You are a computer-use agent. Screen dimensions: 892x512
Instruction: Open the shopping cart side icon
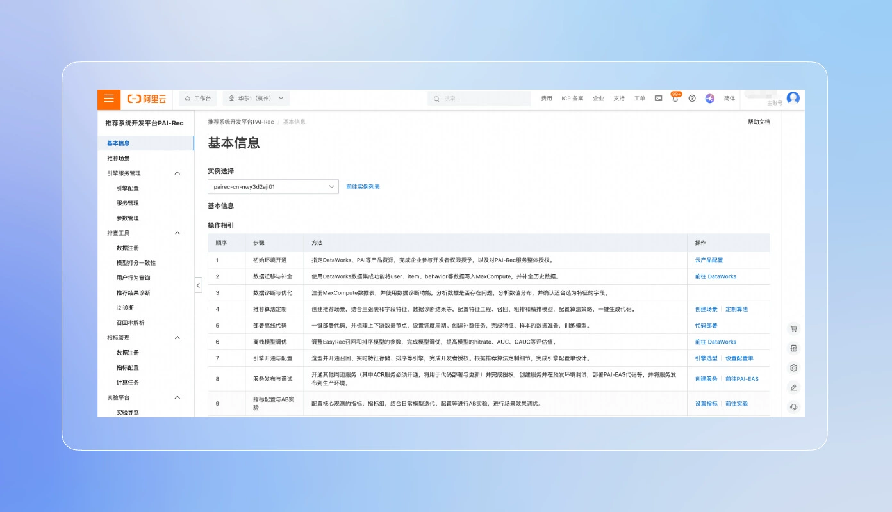[x=793, y=328]
